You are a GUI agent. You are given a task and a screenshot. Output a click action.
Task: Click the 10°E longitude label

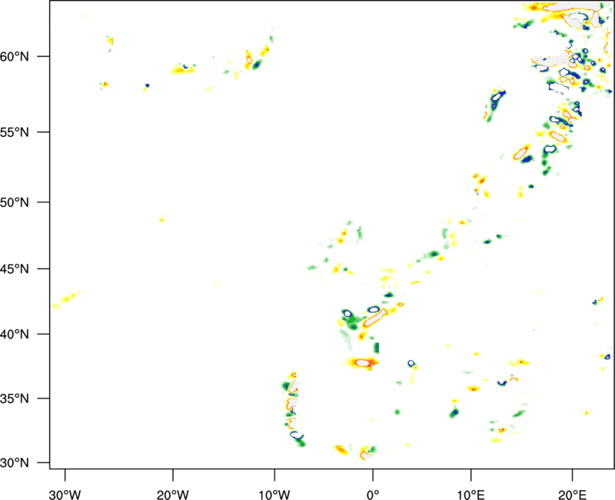tap(470, 495)
